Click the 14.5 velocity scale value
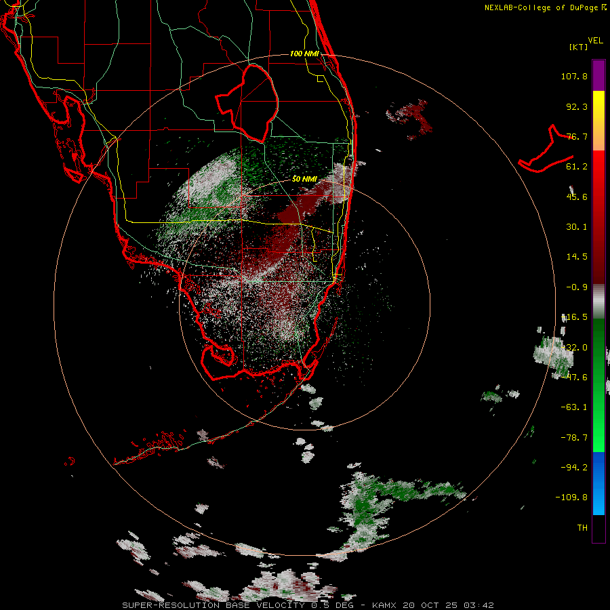The height and width of the screenshot is (610, 610). (x=577, y=257)
